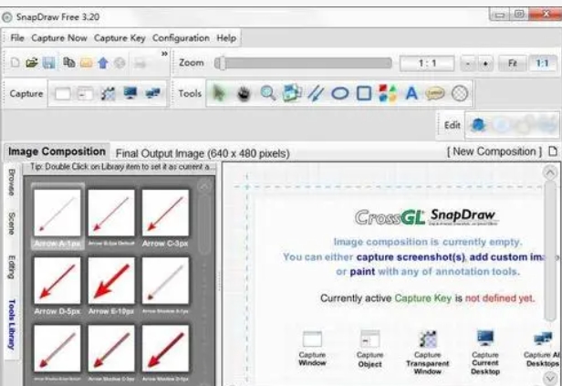Send by email with the envelope icon
The image size is (562, 386).
tap(86, 63)
